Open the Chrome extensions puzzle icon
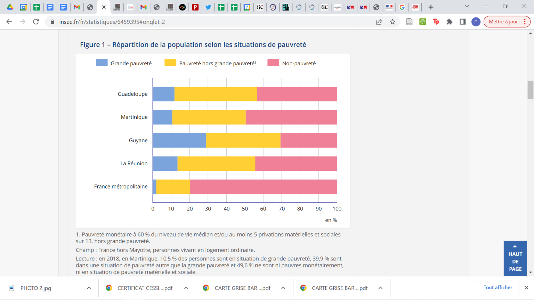The width and height of the screenshot is (534, 300). [x=449, y=22]
